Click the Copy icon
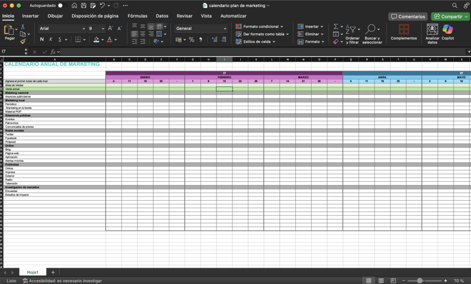 click(x=23, y=34)
